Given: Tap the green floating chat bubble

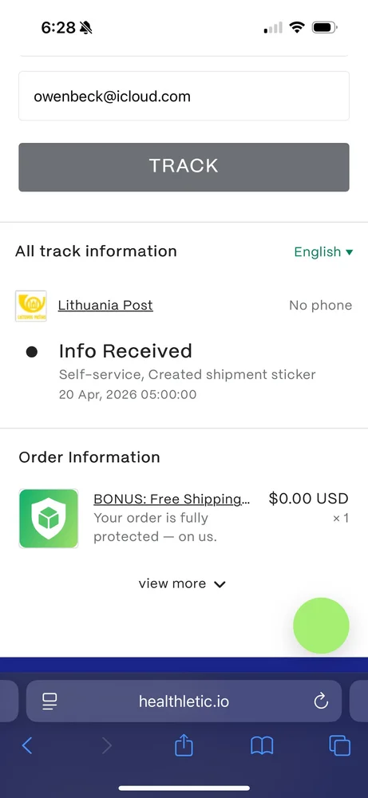Looking at the screenshot, I should pyautogui.click(x=321, y=626).
